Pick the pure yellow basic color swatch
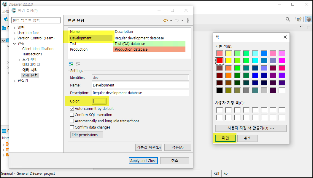Viewport: 313px width, 178px height. point(228,61)
